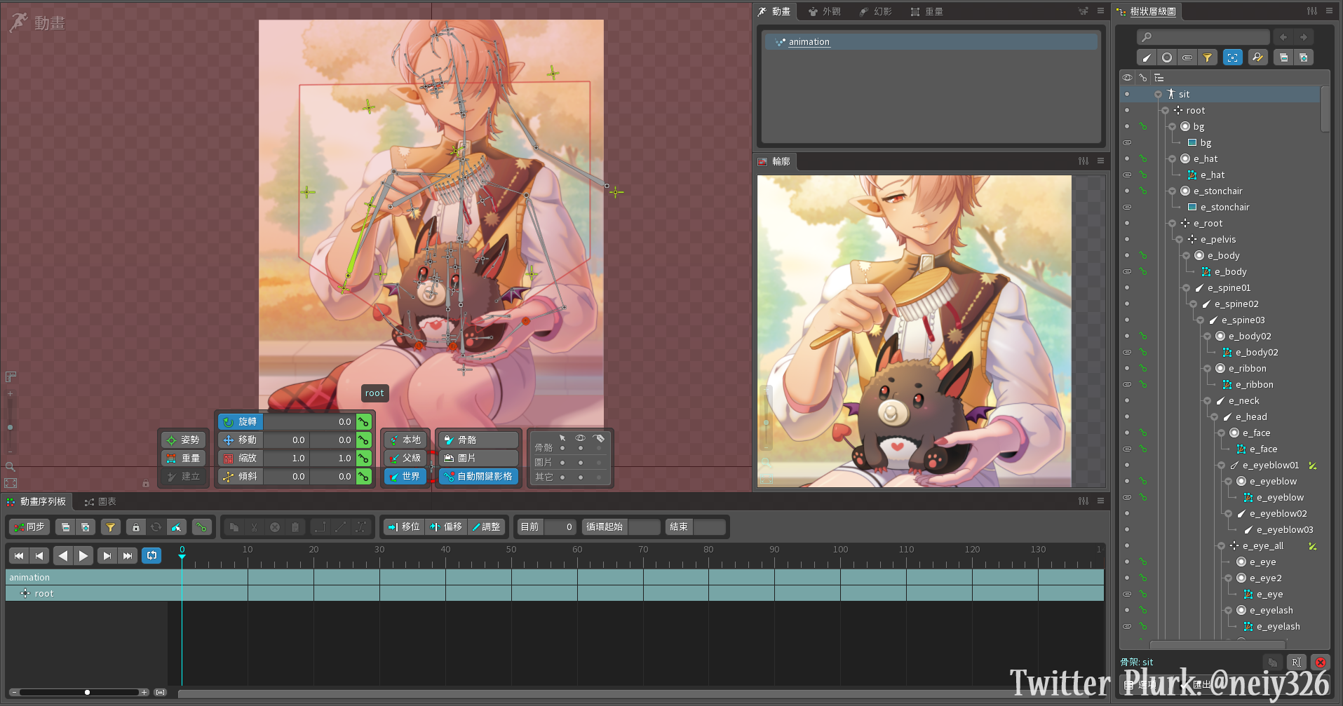This screenshot has height=706, width=1343.
Task: Toggle visibility dot of the e_root bone
Action: point(1127,224)
